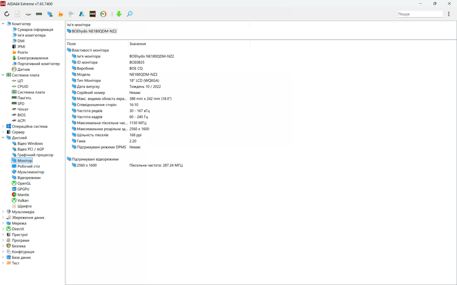Screen dimensions: 457x285
Task: Click the Пошук search field
Action: (420, 14)
